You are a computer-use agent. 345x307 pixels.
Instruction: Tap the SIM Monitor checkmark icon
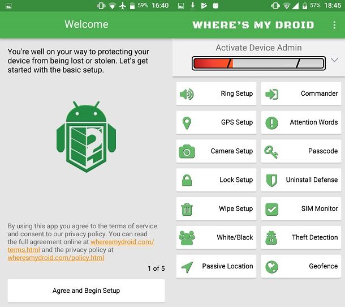click(x=271, y=209)
